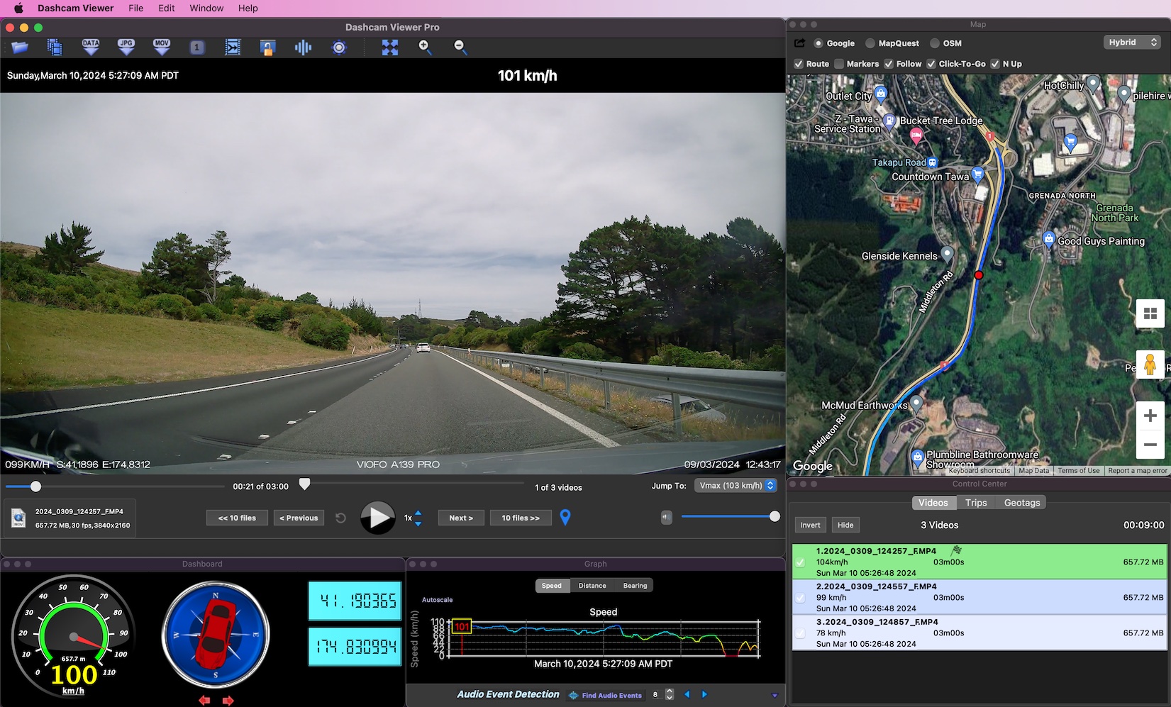Click the Next > button
This screenshot has height=707, width=1171.
coord(461,518)
